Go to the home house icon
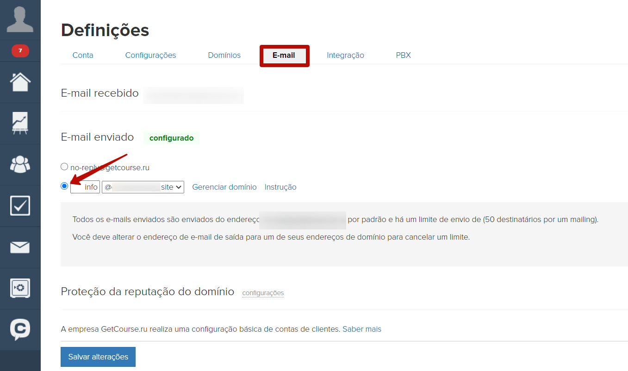 (x=20, y=82)
